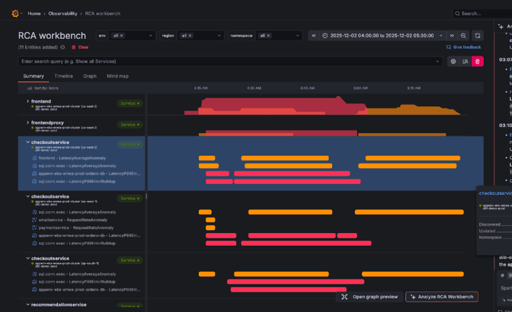This screenshot has height=312, width=512.
Task: Collapse the checkoutservice eu-west-1 row
Action: (28, 196)
